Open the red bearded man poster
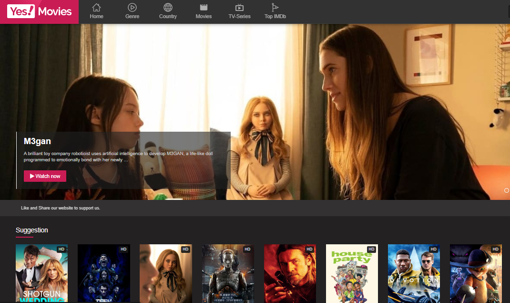 point(290,273)
